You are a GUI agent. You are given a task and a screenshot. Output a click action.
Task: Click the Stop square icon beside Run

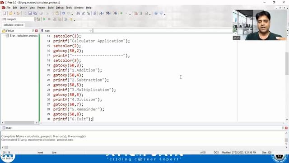click(x=49, y=19)
